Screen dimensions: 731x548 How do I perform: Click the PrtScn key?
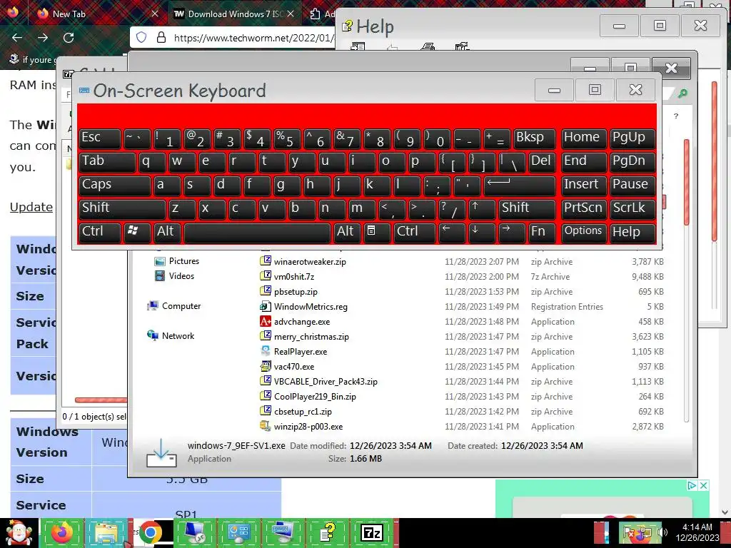[584, 210]
